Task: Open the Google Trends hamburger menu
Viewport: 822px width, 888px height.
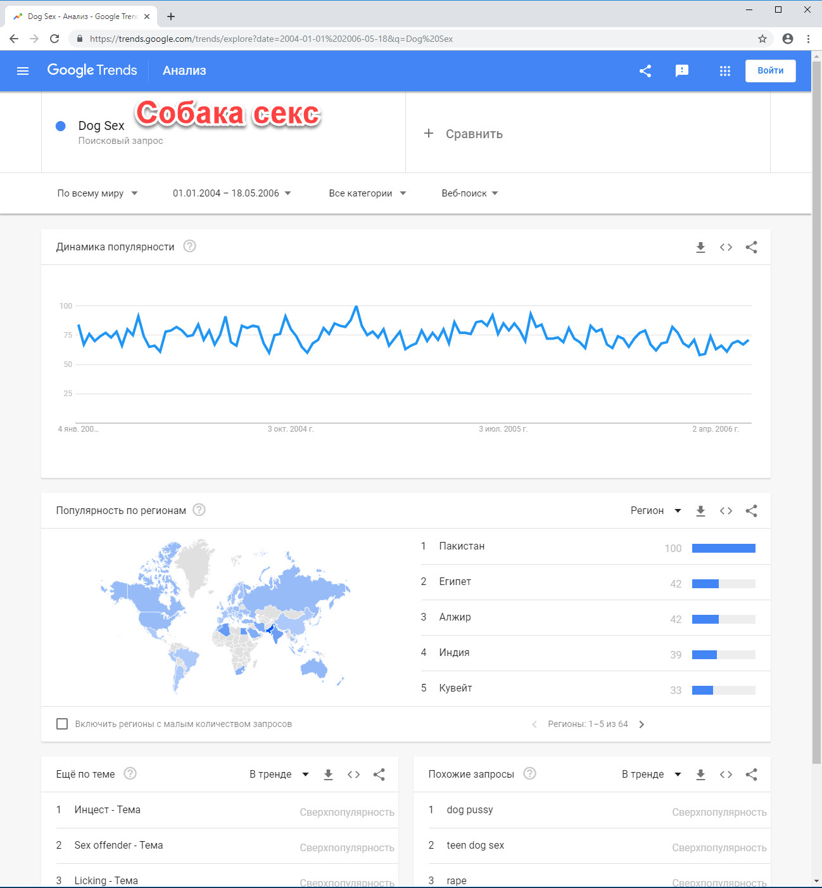Action: [x=23, y=71]
